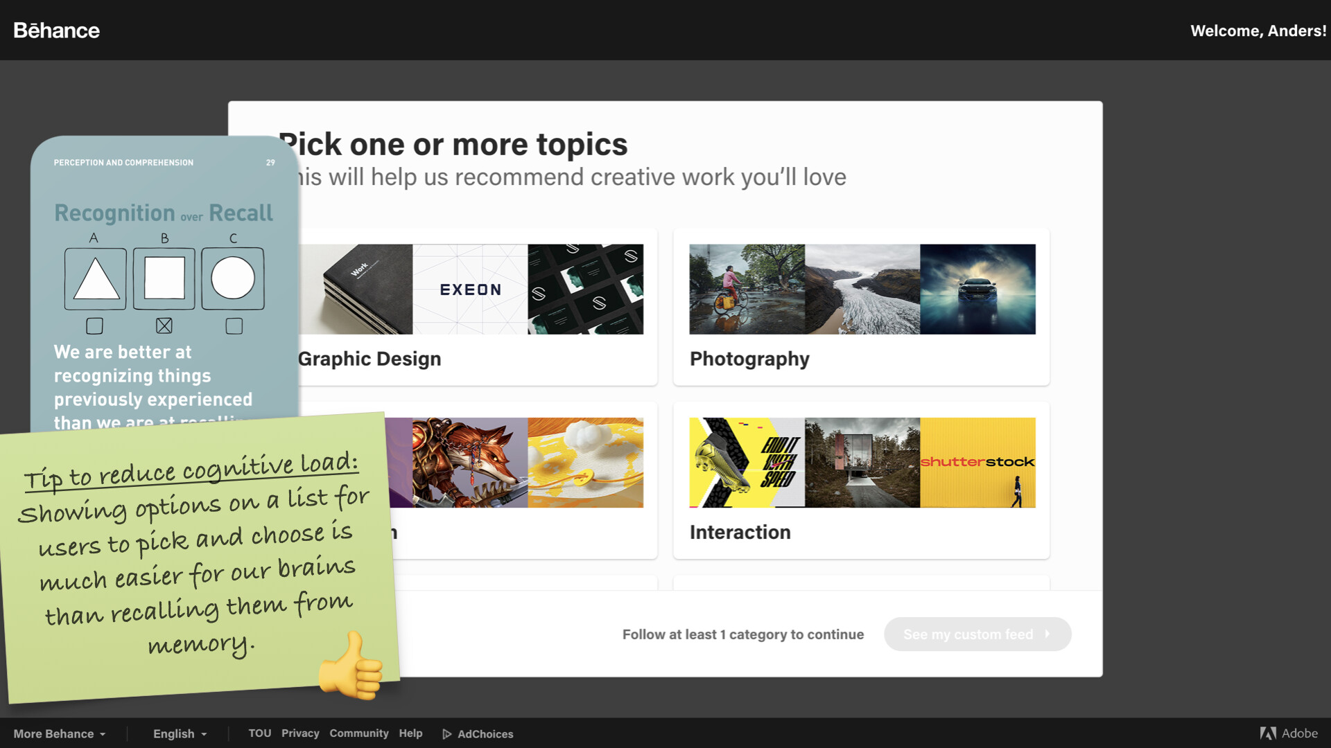Uncheck the crossed checkbox under shape B
This screenshot has height=748, width=1331.
click(x=164, y=326)
